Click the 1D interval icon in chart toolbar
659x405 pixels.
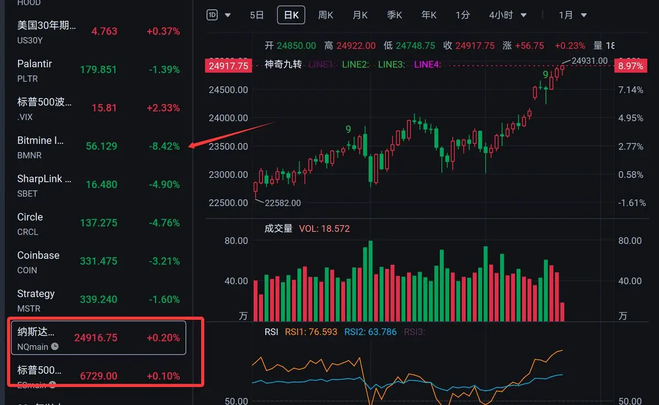[x=212, y=15]
